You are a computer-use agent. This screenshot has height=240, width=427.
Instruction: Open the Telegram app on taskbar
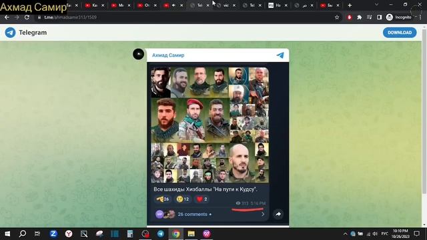point(160,234)
